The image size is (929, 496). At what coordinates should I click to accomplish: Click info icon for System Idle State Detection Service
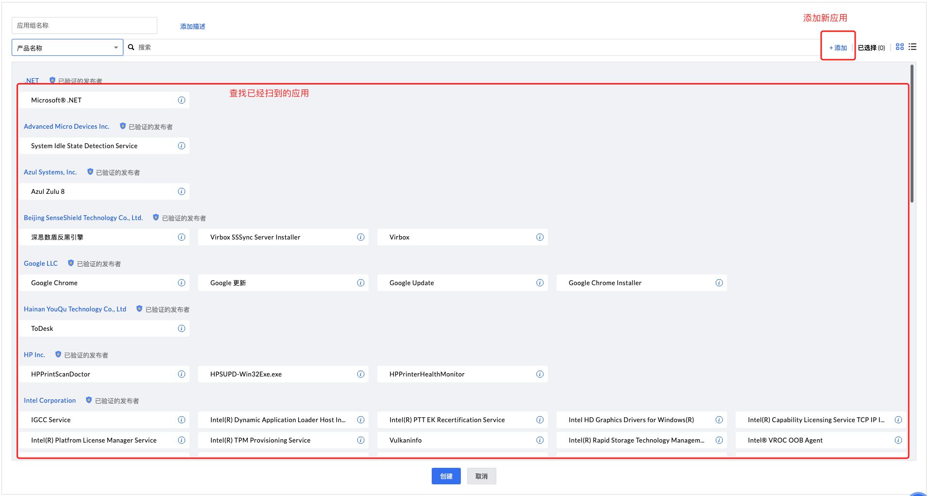tap(182, 146)
